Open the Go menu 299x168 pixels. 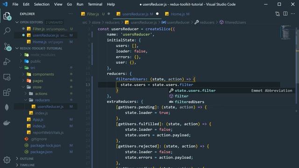[70, 4]
